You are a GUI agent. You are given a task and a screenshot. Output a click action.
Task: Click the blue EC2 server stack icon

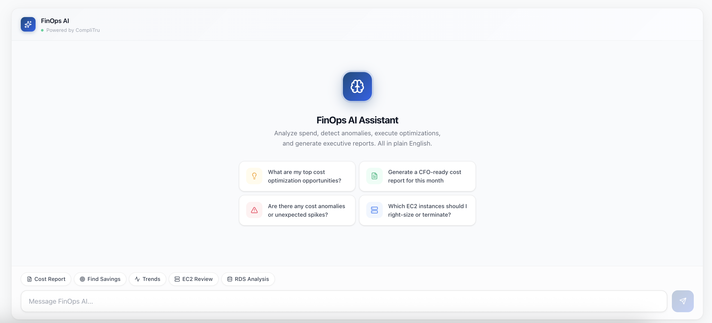click(x=374, y=210)
